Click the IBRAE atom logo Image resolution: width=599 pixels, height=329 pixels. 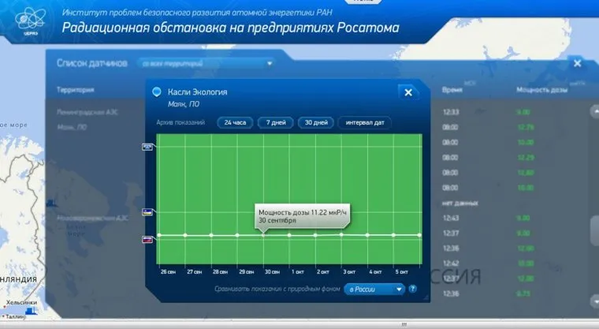(28, 21)
